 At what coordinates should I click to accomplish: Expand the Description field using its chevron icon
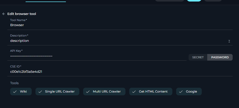(x=229, y=41)
